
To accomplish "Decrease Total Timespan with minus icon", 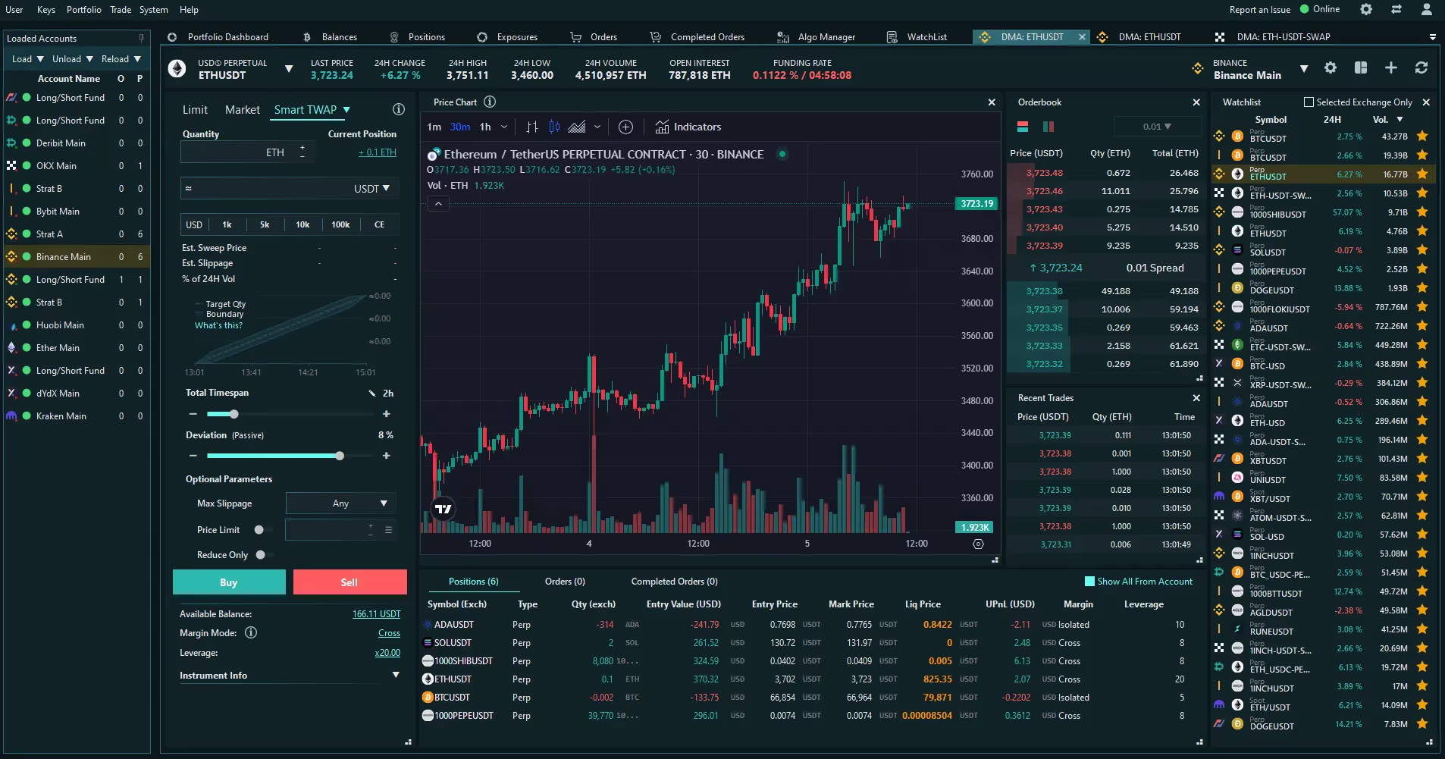I will [x=193, y=414].
